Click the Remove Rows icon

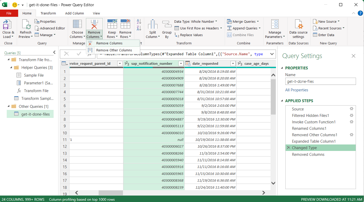click(x=125, y=24)
